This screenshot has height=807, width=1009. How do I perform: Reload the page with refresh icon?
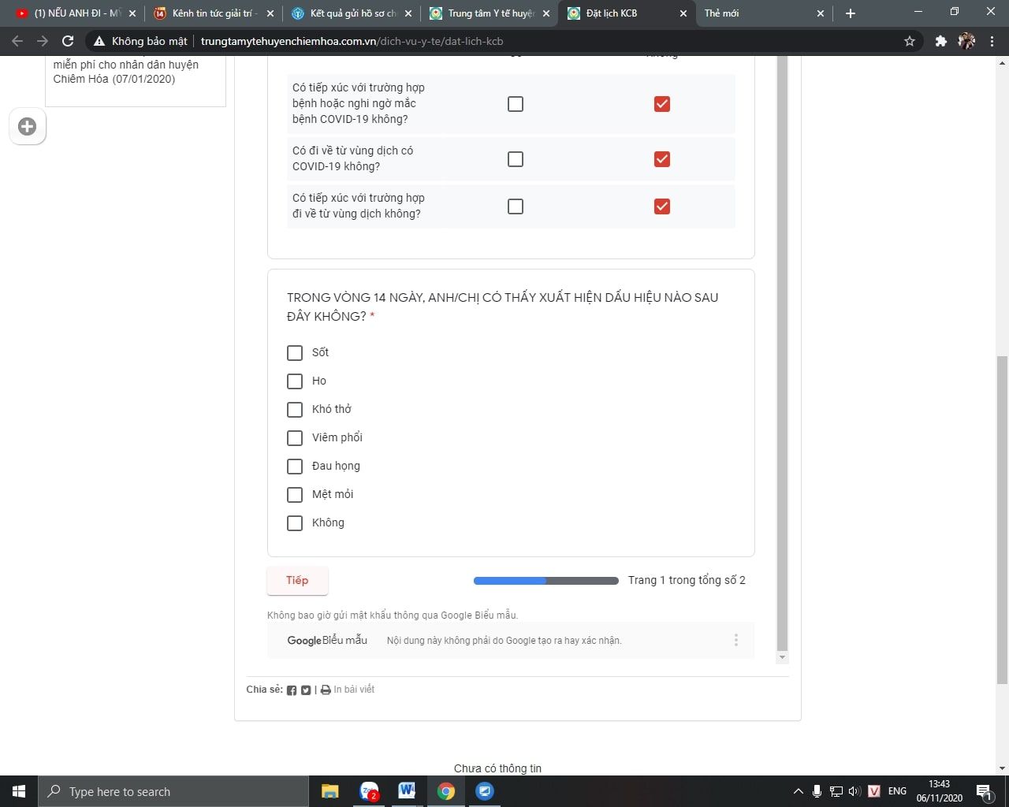[68, 41]
